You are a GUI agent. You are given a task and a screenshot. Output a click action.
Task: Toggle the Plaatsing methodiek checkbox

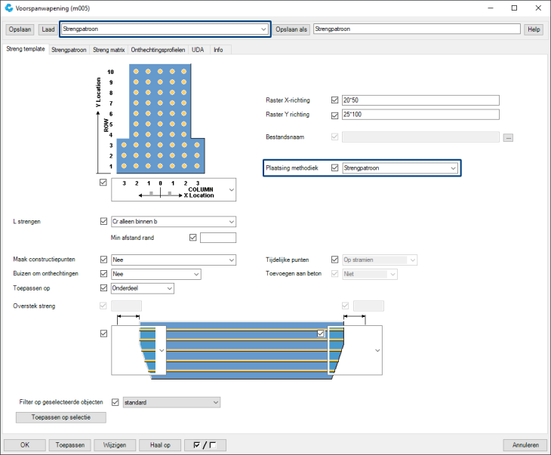pos(335,168)
